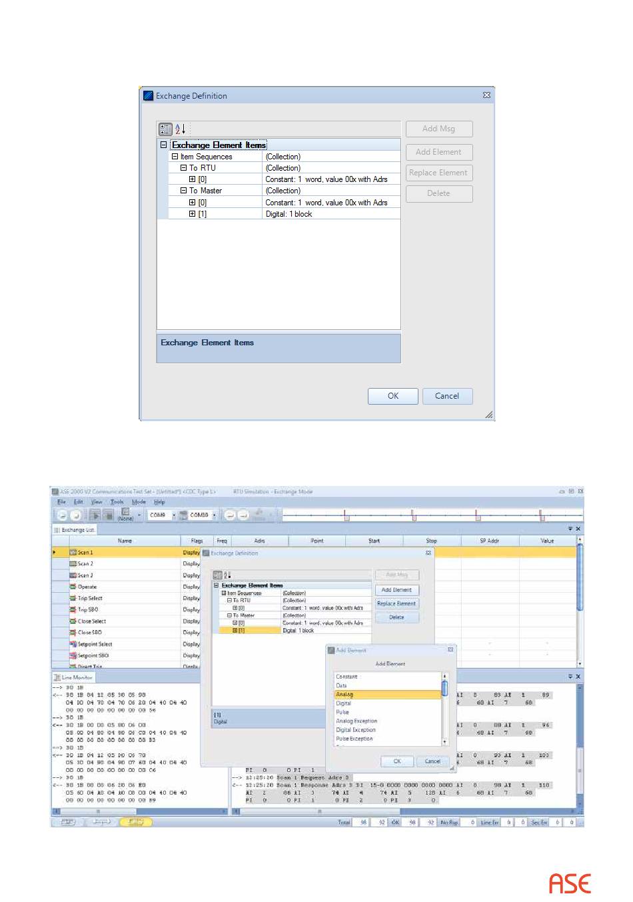This screenshot has width=633, height=902.
Task: Click the Trip SBO exchange icon
Action: coord(73,609)
